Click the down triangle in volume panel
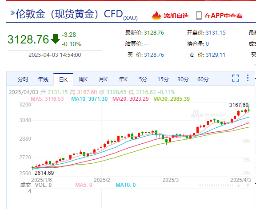 pos(248,185)
